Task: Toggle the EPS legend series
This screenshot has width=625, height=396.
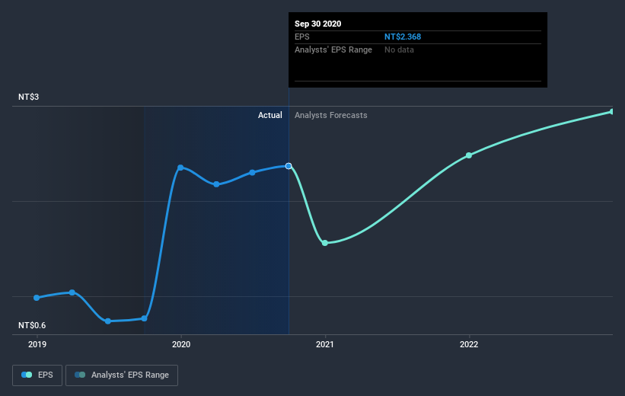Action: (37, 375)
